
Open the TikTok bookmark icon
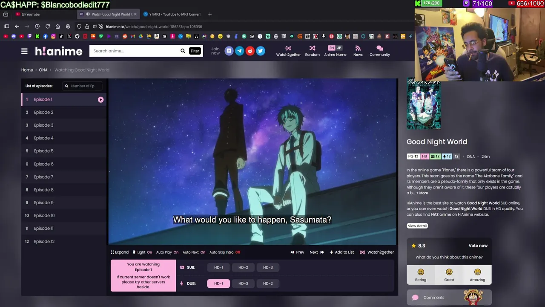61,36
